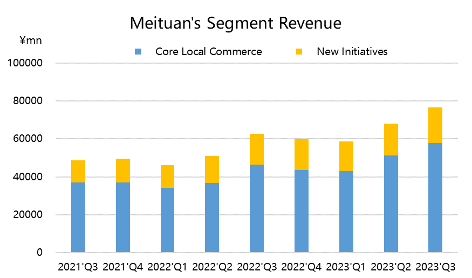The image size is (472, 278).
Task: Click the 2022'Q3 x-axis label
Action: [257, 267]
